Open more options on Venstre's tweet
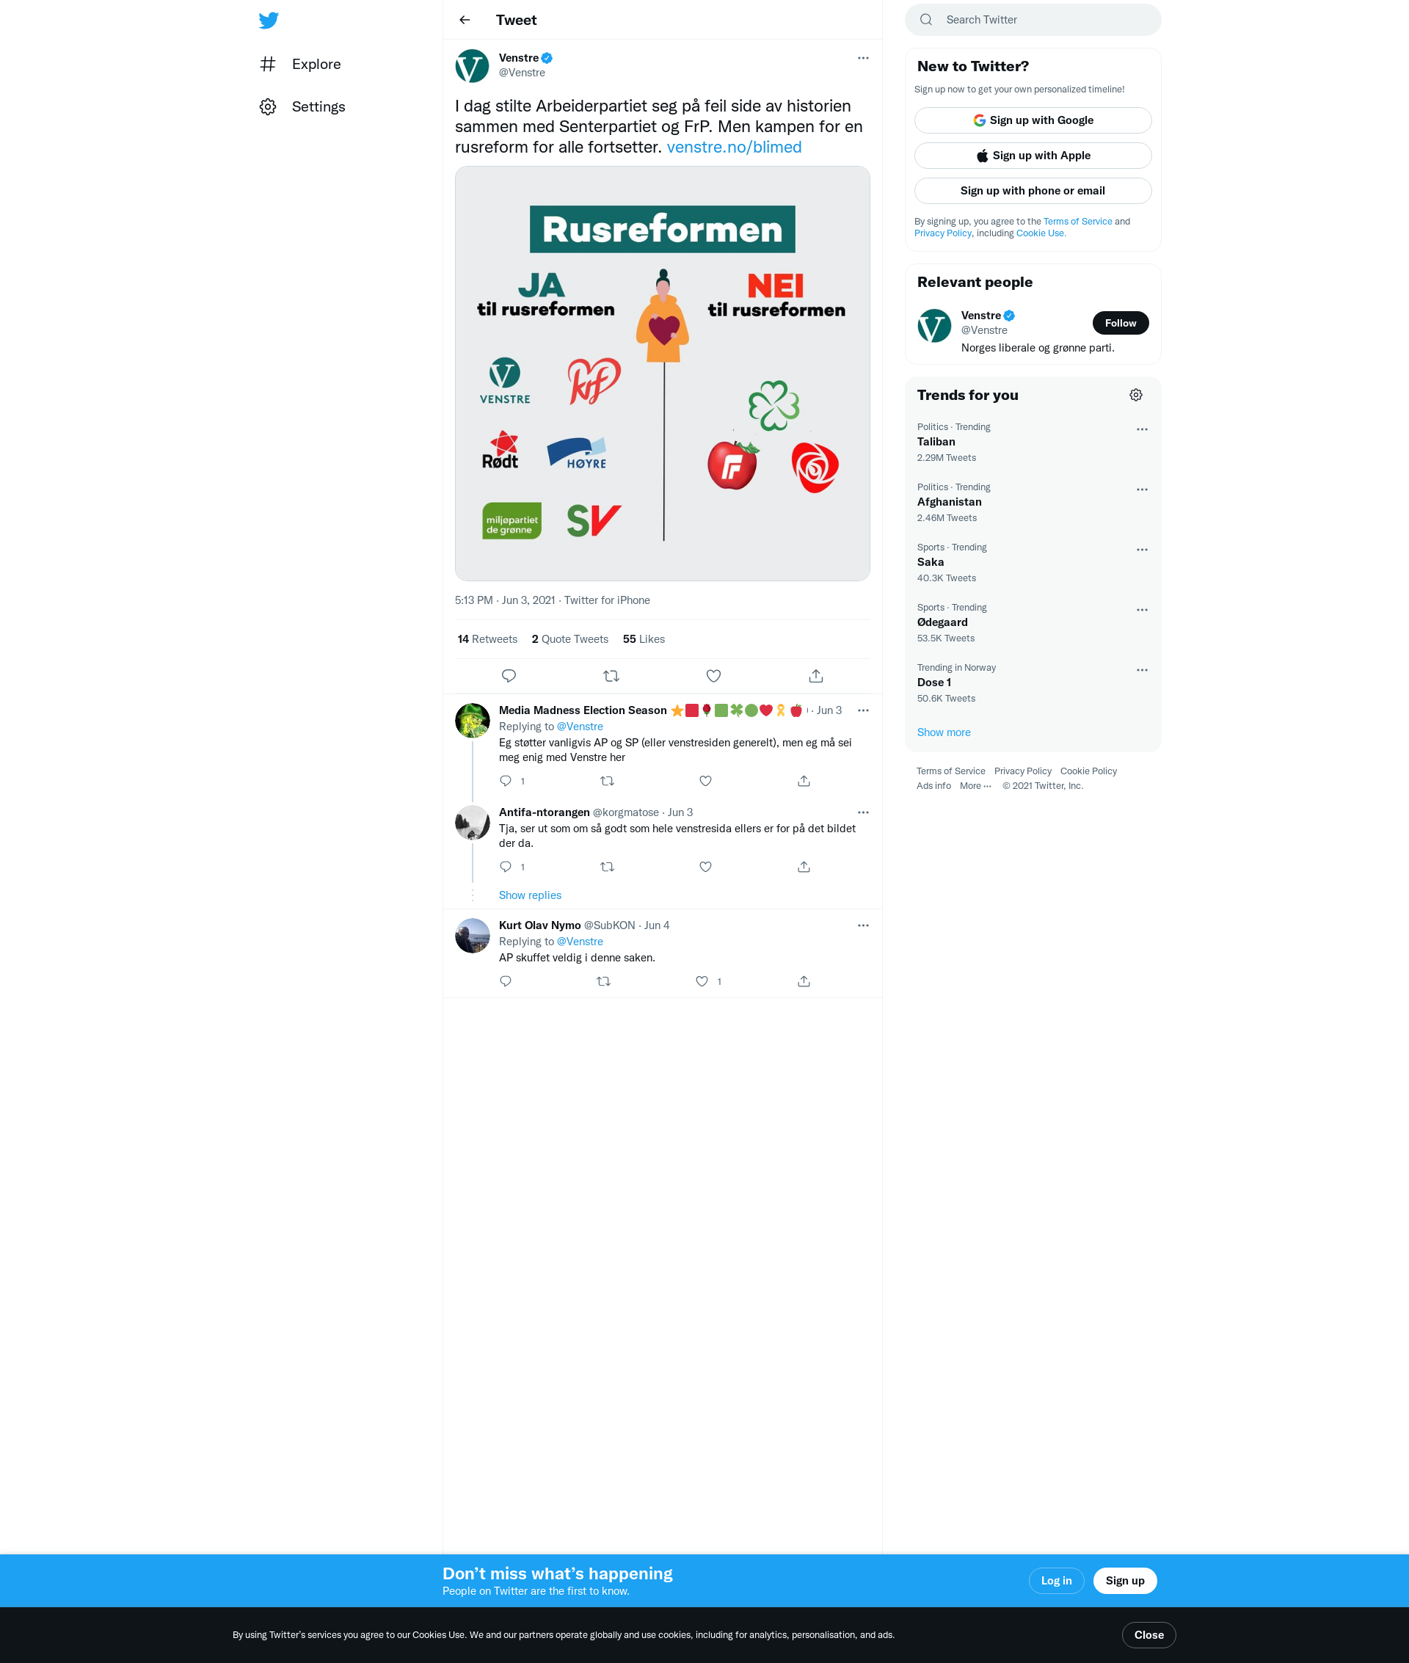The image size is (1409, 1663). click(x=863, y=58)
